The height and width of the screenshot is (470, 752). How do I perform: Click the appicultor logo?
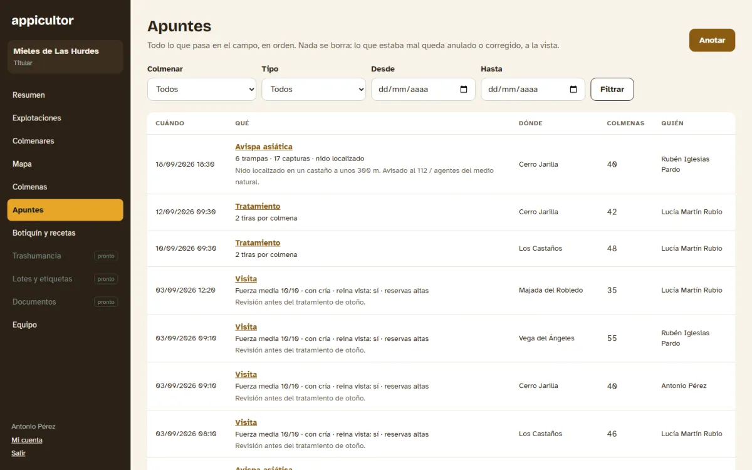click(x=43, y=21)
